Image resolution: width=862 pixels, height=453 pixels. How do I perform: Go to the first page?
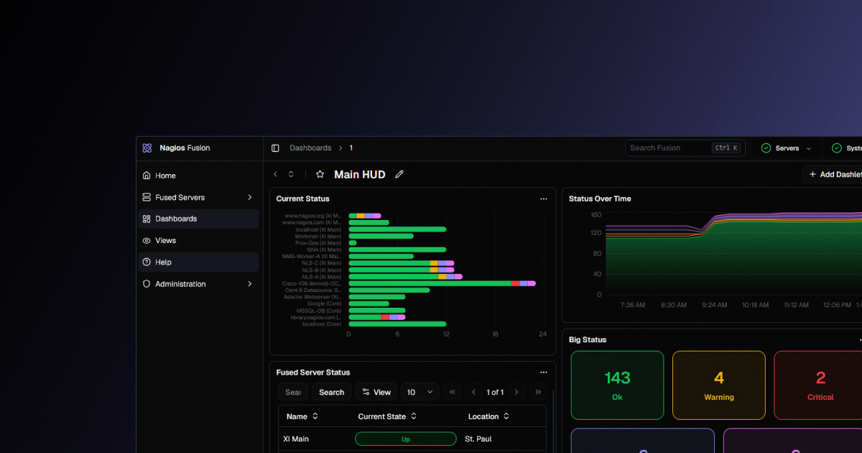pos(453,392)
